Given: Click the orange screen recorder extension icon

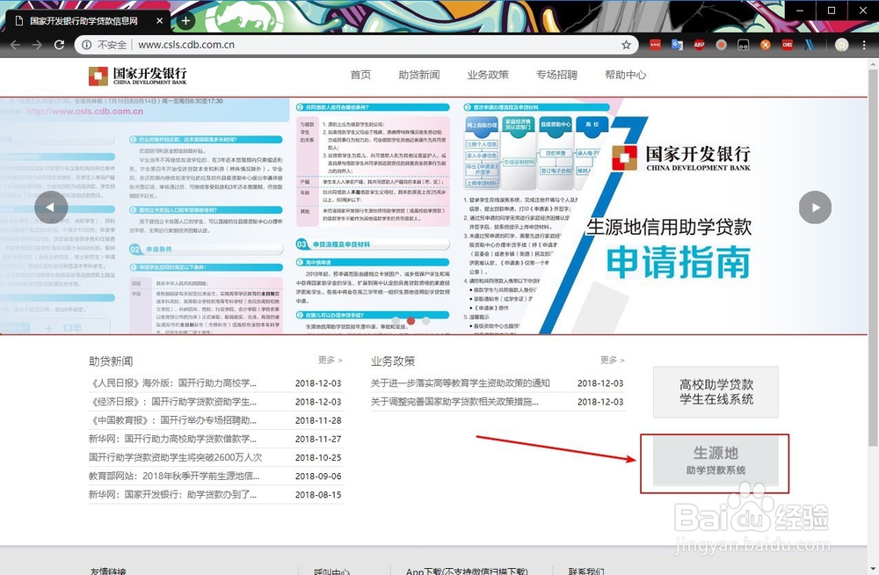Looking at the screenshot, I should pyautogui.click(x=722, y=44).
